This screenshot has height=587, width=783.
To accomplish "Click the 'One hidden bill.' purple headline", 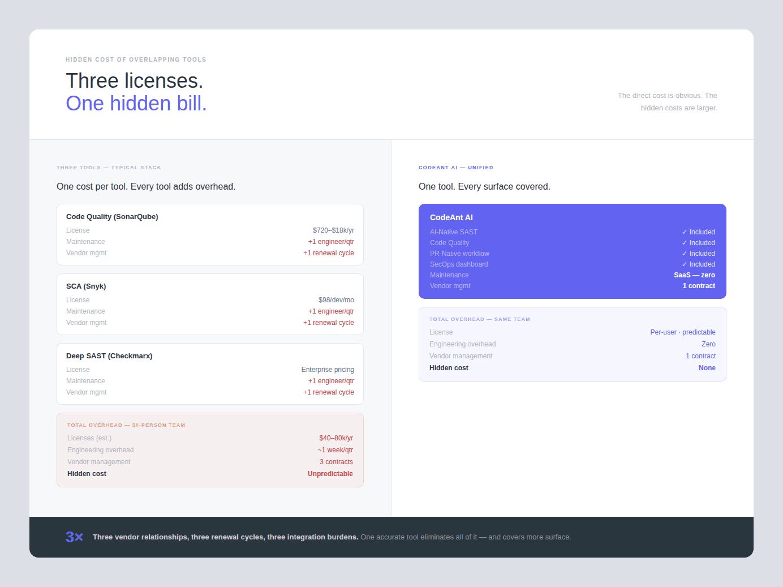I will point(136,104).
